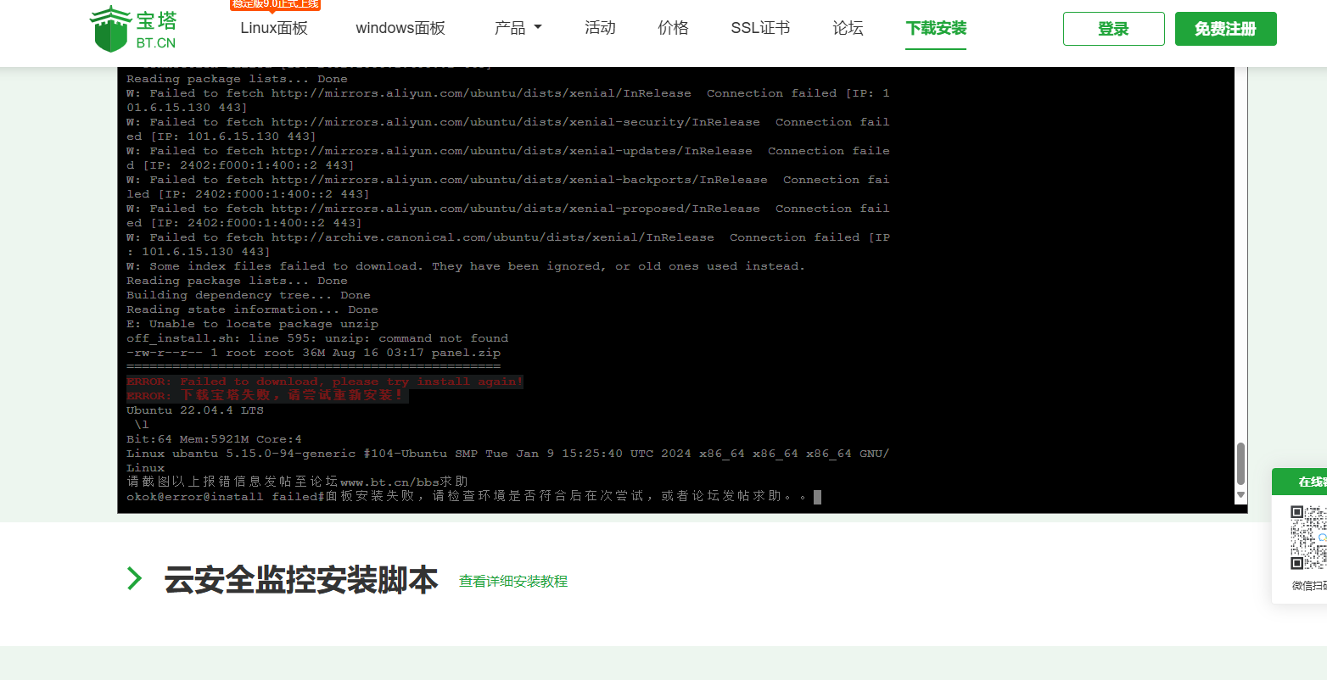
Task: Visit the 论坛 forum link
Action: click(848, 28)
